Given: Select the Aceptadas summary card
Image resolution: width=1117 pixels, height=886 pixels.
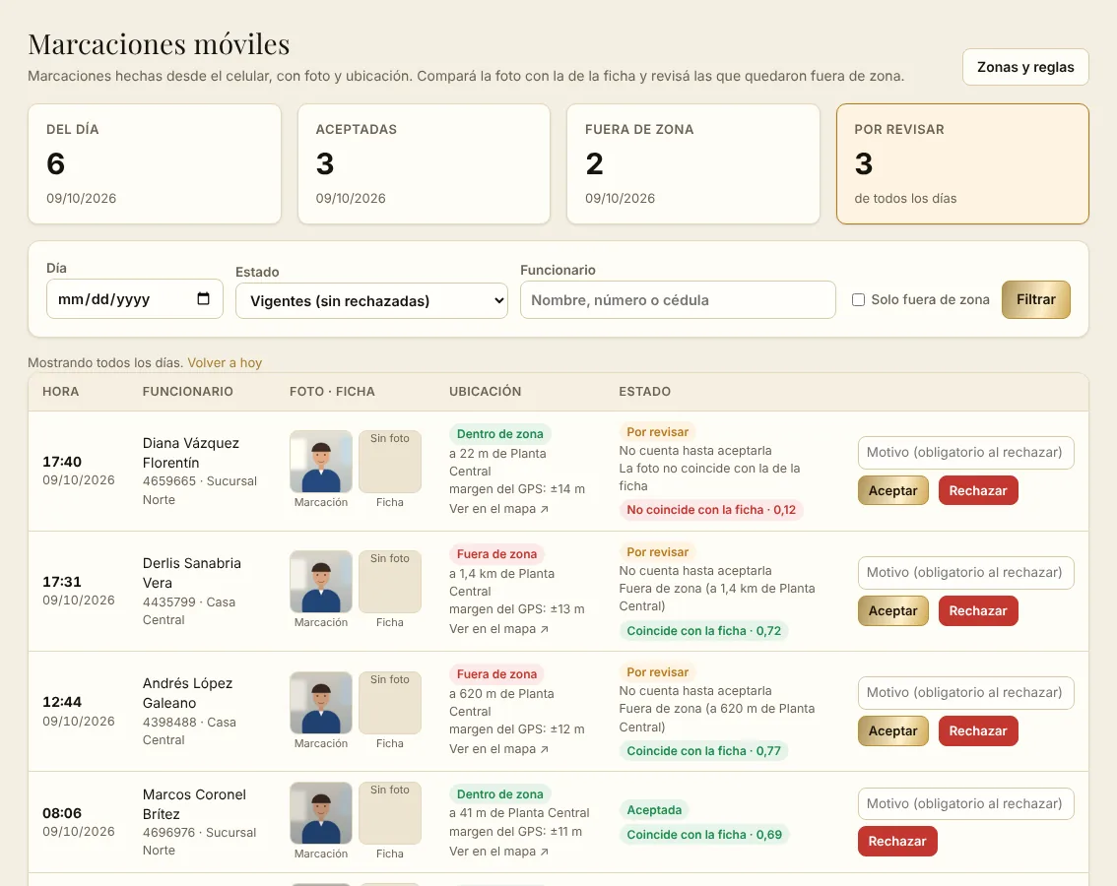Looking at the screenshot, I should [424, 163].
